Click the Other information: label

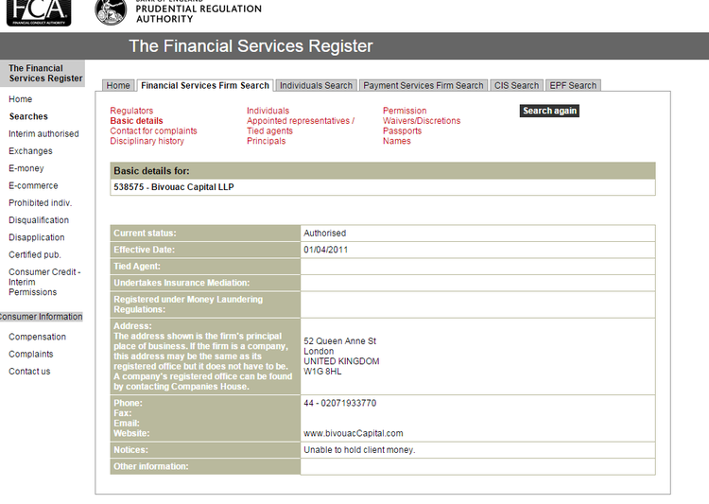(x=151, y=466)
